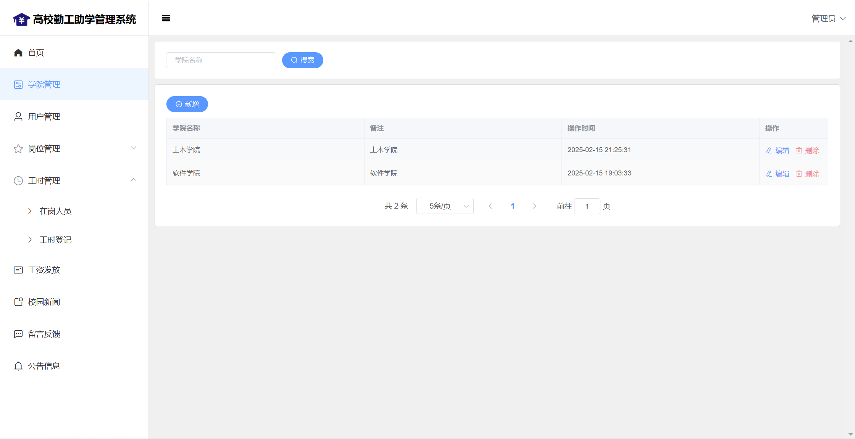Click the home icon beside 首页
855x439 pixels.
[18, 53]
